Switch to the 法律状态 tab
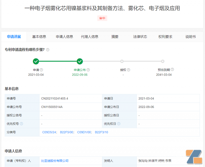Screen dimensions: 205x167 [x=140, y=36]
